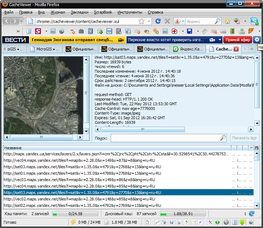Open Вести settings gear icon
This screenshot has width=263, height=228.
[x=257, y=40]
